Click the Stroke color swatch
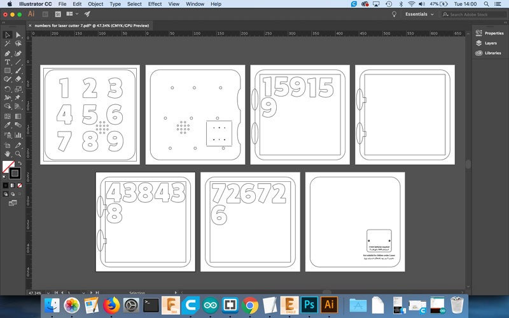The width and height of the screenshot is (509, 318). (x=15, y=173)
